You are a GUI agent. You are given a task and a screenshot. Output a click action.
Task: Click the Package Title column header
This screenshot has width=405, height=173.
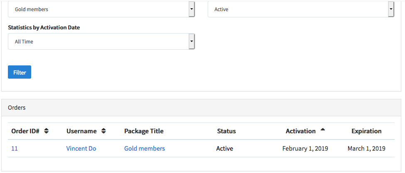[144, 131]
